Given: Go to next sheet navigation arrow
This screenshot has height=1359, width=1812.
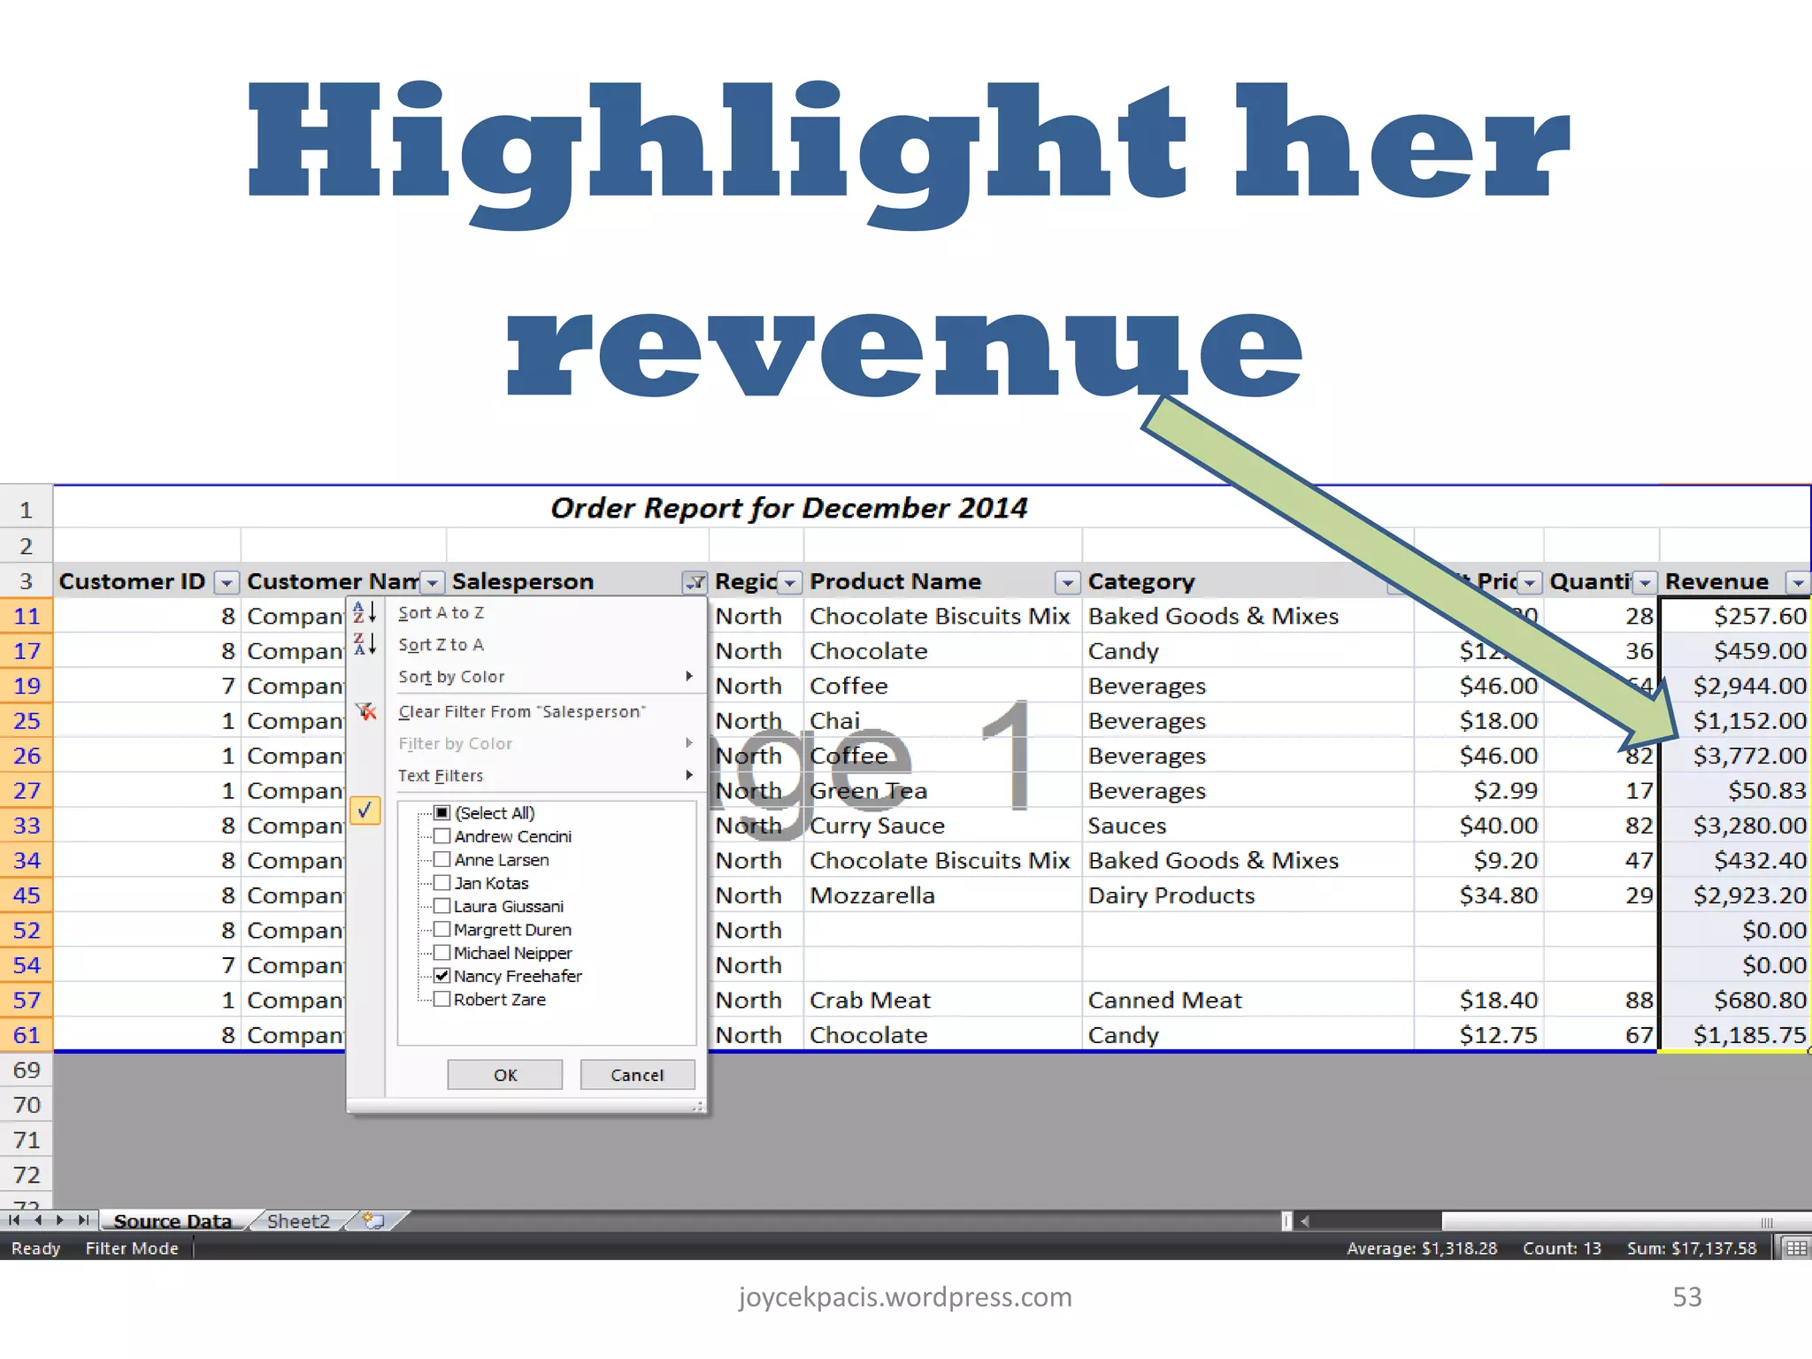Looking at the screenshot, I should click(x=60, y=1221).
